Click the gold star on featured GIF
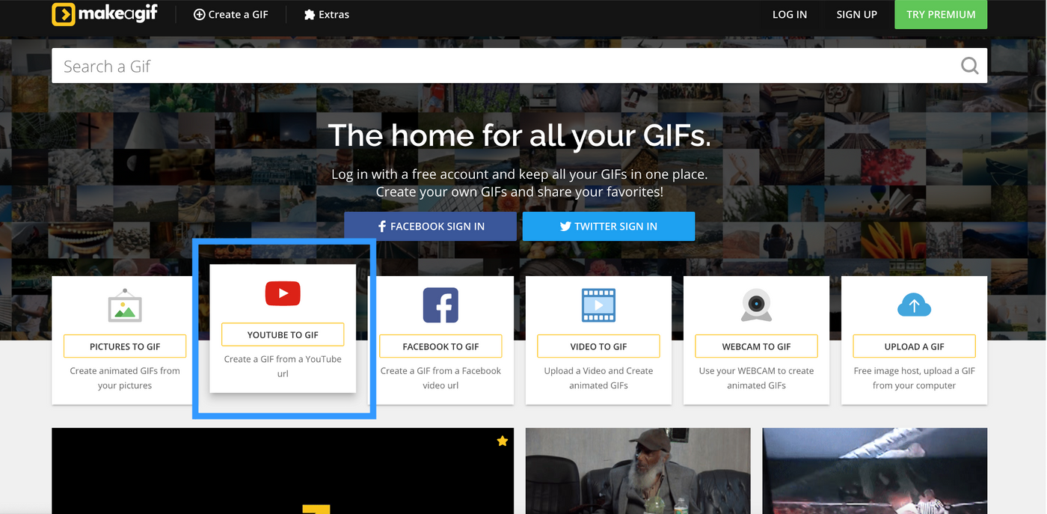 click(x=503, y=441)
